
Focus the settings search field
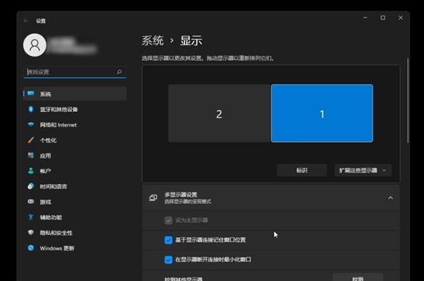coord(75,71)
